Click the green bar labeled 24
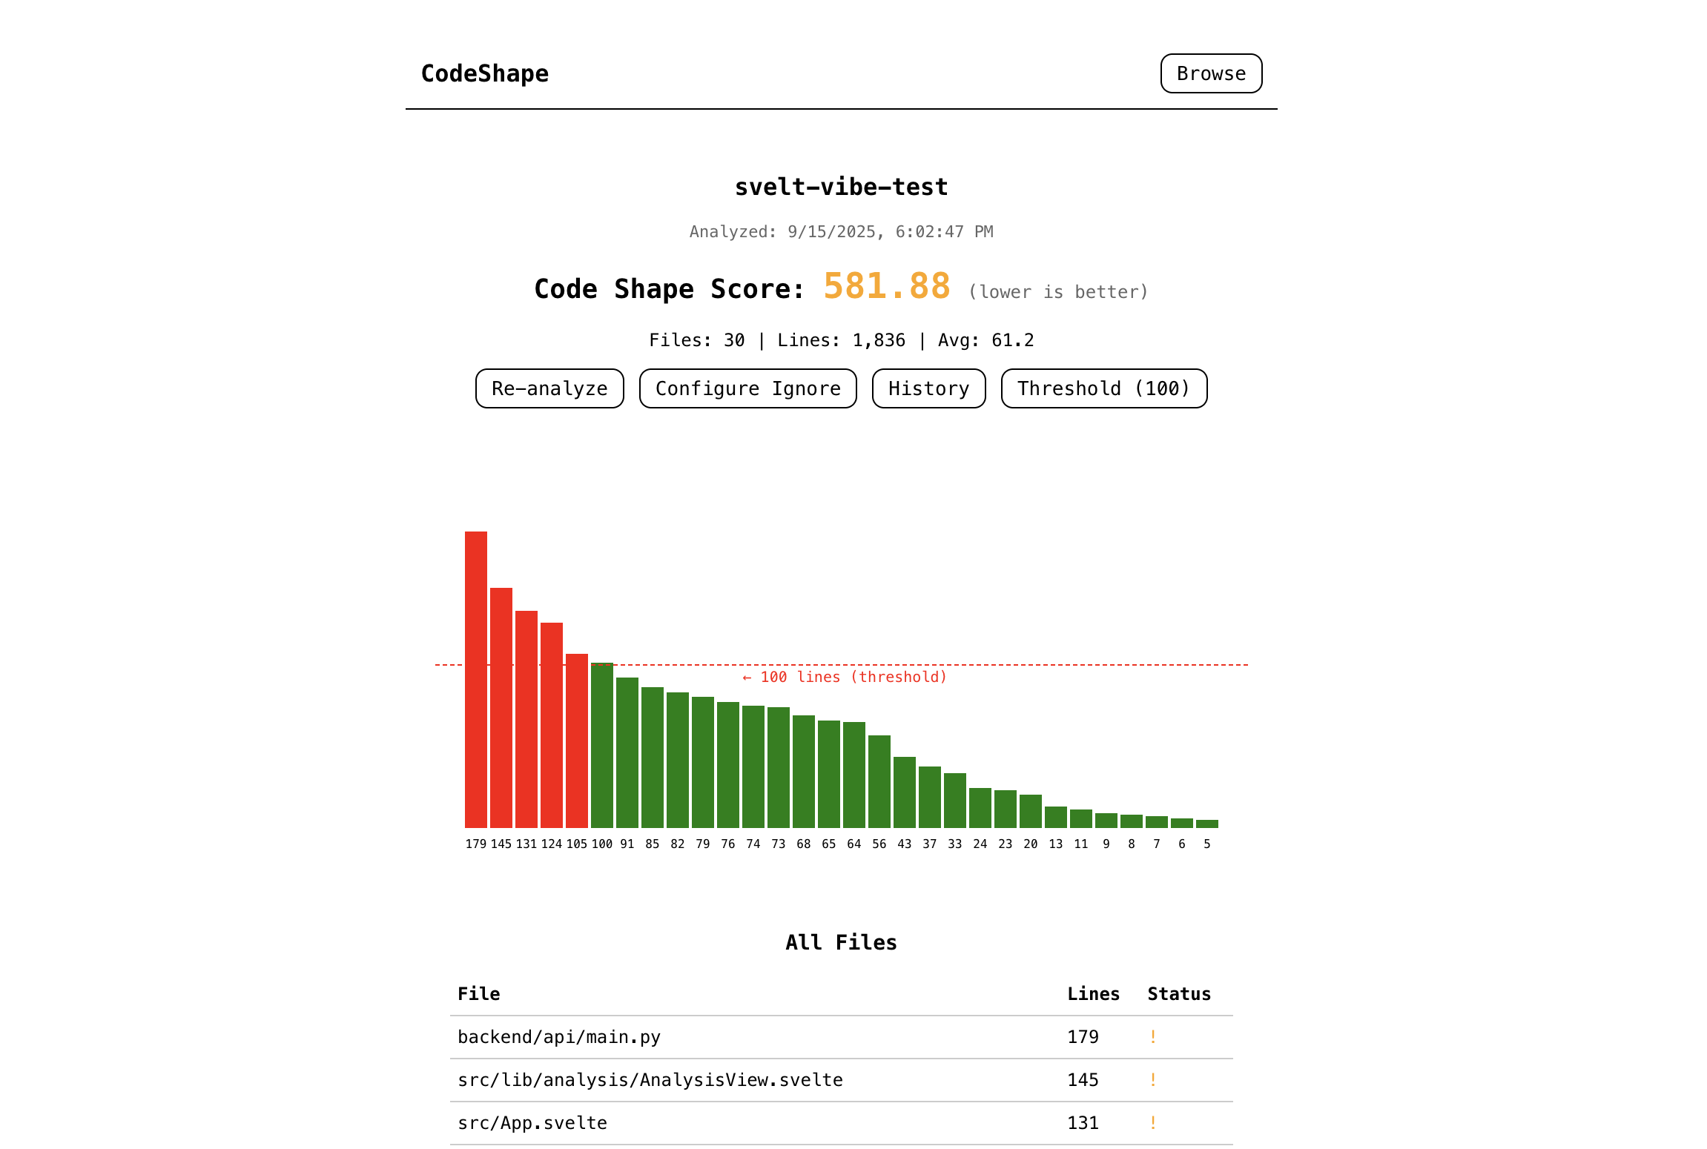Screen dimensions: 1707x1149 pyautogui.click(x=980, y=807)
